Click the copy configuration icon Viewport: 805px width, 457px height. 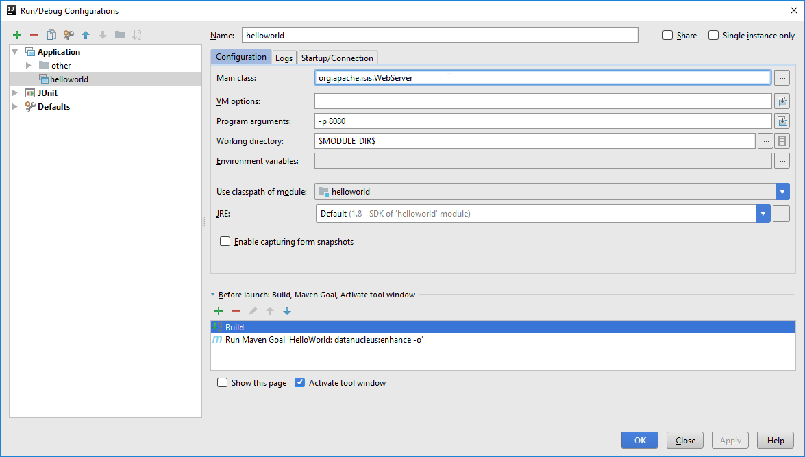51,35
